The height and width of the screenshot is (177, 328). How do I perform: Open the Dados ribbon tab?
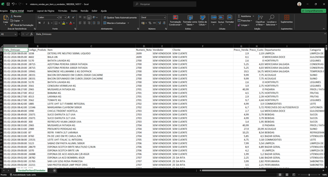click(x=74, y=11)
